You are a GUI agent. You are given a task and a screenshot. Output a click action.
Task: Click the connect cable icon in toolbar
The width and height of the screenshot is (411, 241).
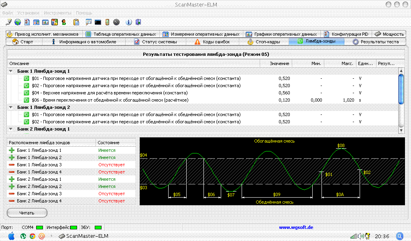tap(9, 22)
